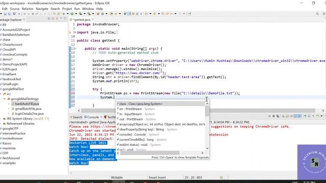The width and height of the screenshot is (326, 183).
Task: Click the editor horizontal scrollbar right arrow
Action: click(x=323, y=111)
